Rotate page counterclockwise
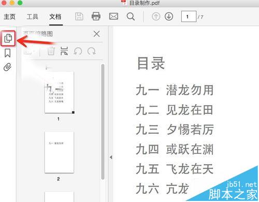Viewport: 259px width, 202px height. tap(78, 51)
